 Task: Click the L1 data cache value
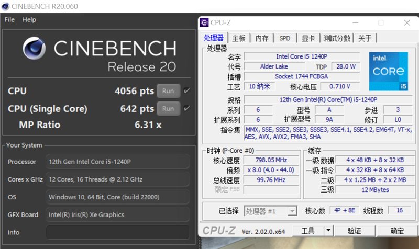(375, 160)
